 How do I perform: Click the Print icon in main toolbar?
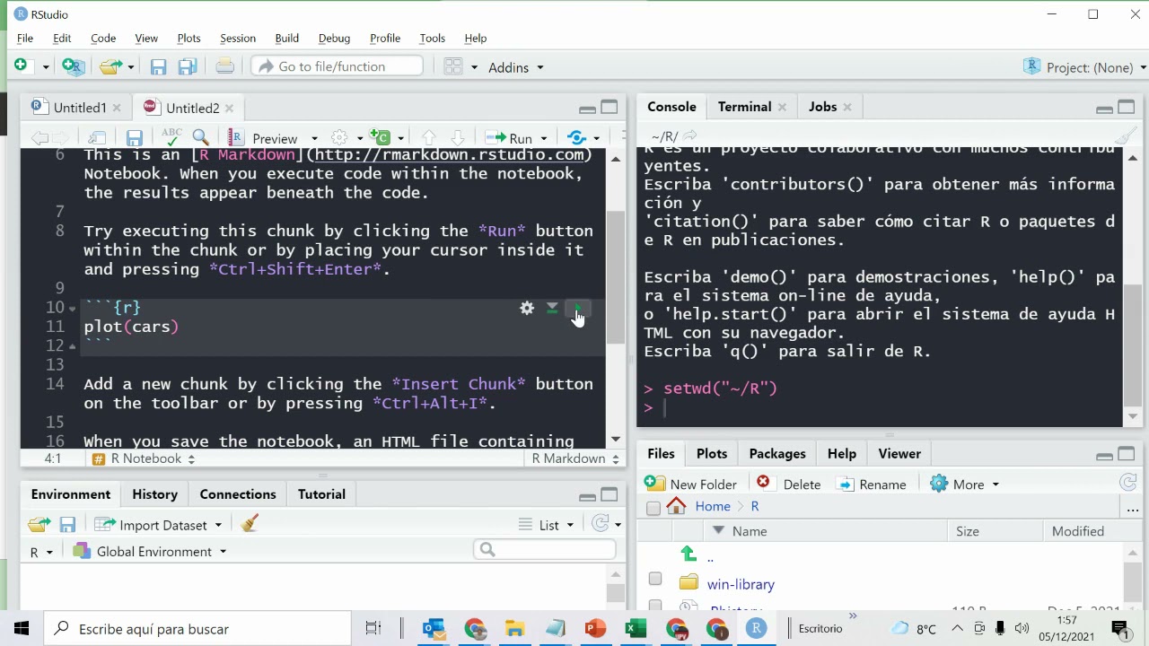click(x=225, y=66)
